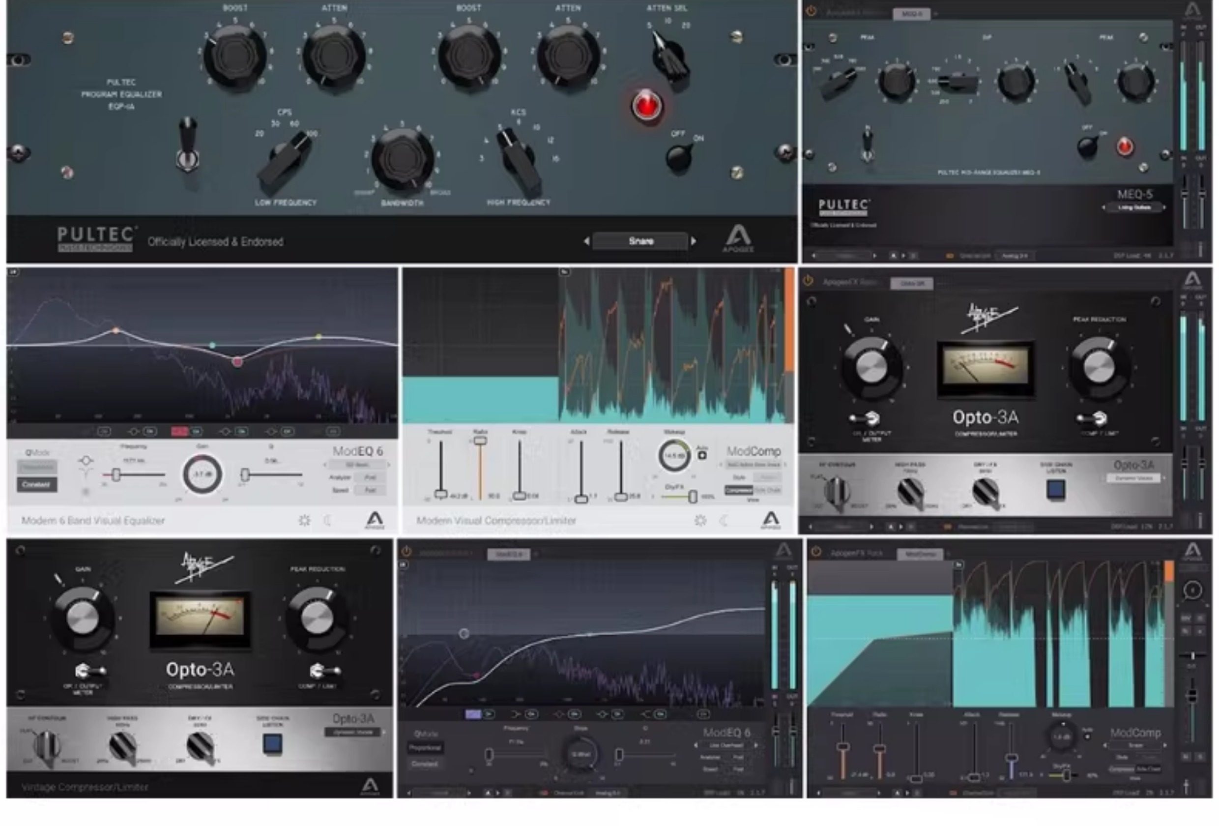1219x826 pixels.
Task: Click the Side Chain button in dark ModComp
Action: [x=1148, y=769]
